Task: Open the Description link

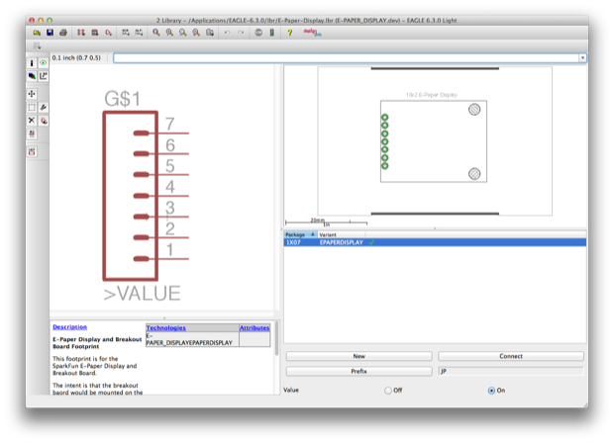Action: [69, 327]
